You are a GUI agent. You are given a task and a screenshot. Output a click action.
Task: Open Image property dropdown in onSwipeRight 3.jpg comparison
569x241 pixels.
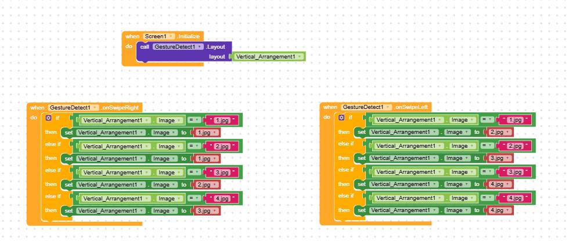[x=170, y=173]
